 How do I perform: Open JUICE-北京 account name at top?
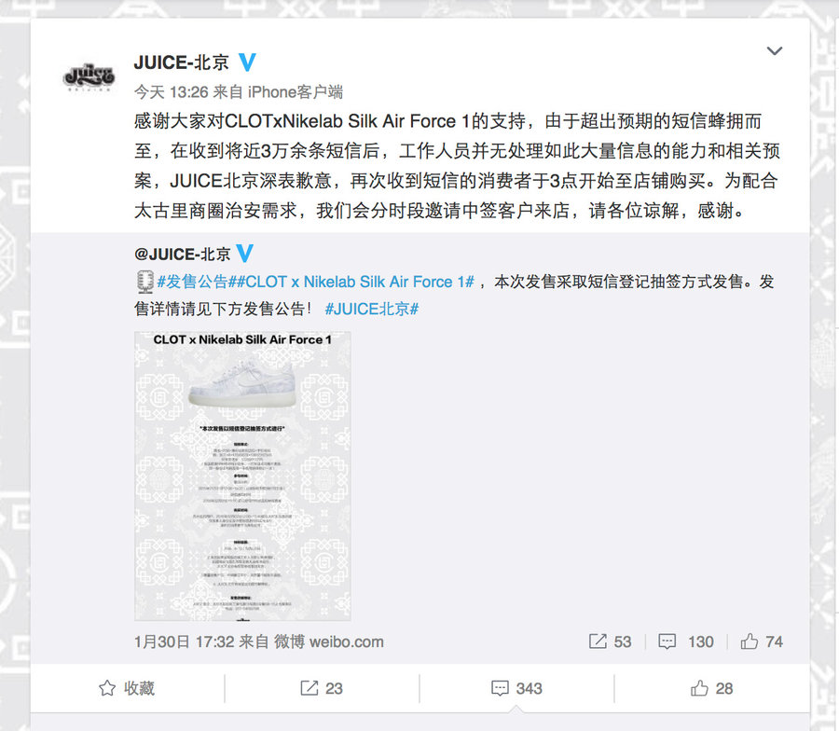(182, 62)
